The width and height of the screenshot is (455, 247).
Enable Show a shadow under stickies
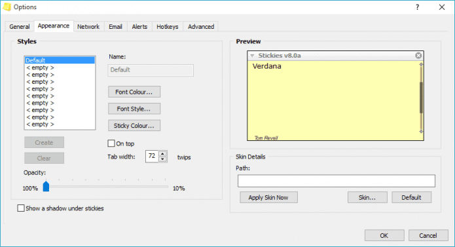[20, 208]
